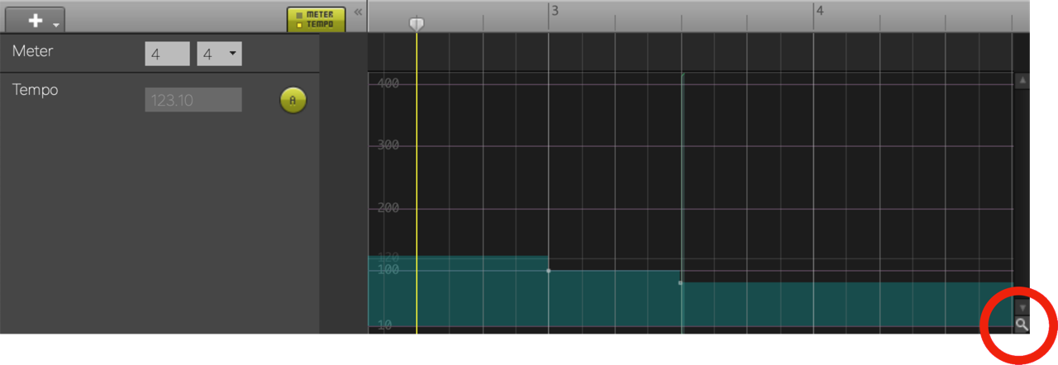The width and height of the screenshot is (1058, 365).
Task: Click bar 4 on the timeline ruler
Action: [819, 12]
